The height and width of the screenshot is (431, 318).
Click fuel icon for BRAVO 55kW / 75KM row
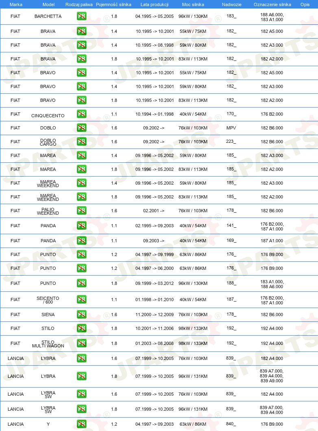pyautogui.click(x=81, y=73)
